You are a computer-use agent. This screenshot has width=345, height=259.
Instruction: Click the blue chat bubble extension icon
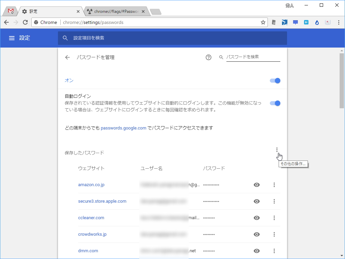click(295, 22)
